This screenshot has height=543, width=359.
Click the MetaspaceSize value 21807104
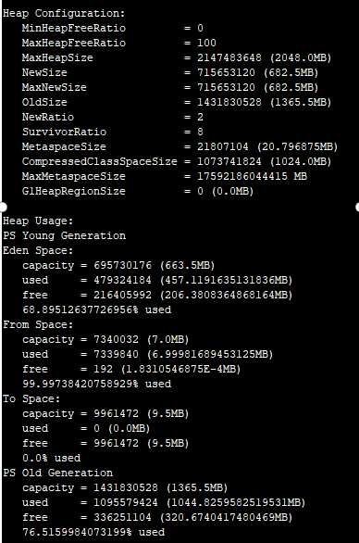(x=223, y=146)
